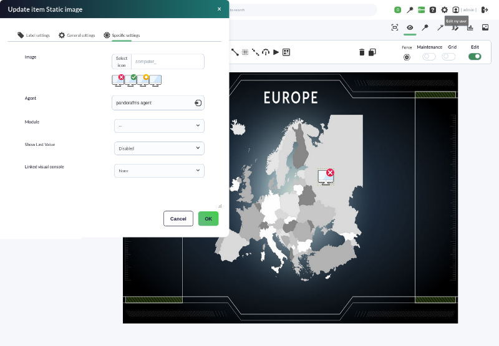Select the play triangle tool
Screen dimensions: 499x346
click(x=276, y=52)
